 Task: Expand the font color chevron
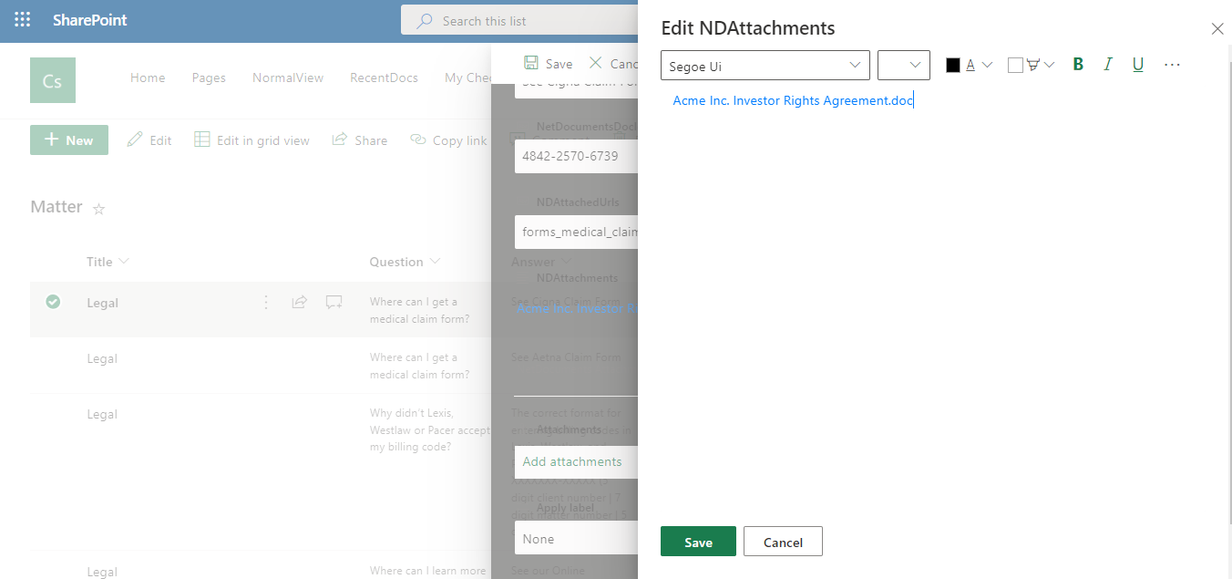click(x=987, y=65)
